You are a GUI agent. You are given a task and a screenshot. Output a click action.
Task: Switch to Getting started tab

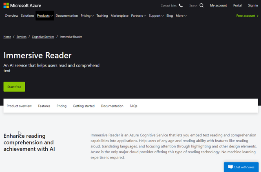[84, 106]
